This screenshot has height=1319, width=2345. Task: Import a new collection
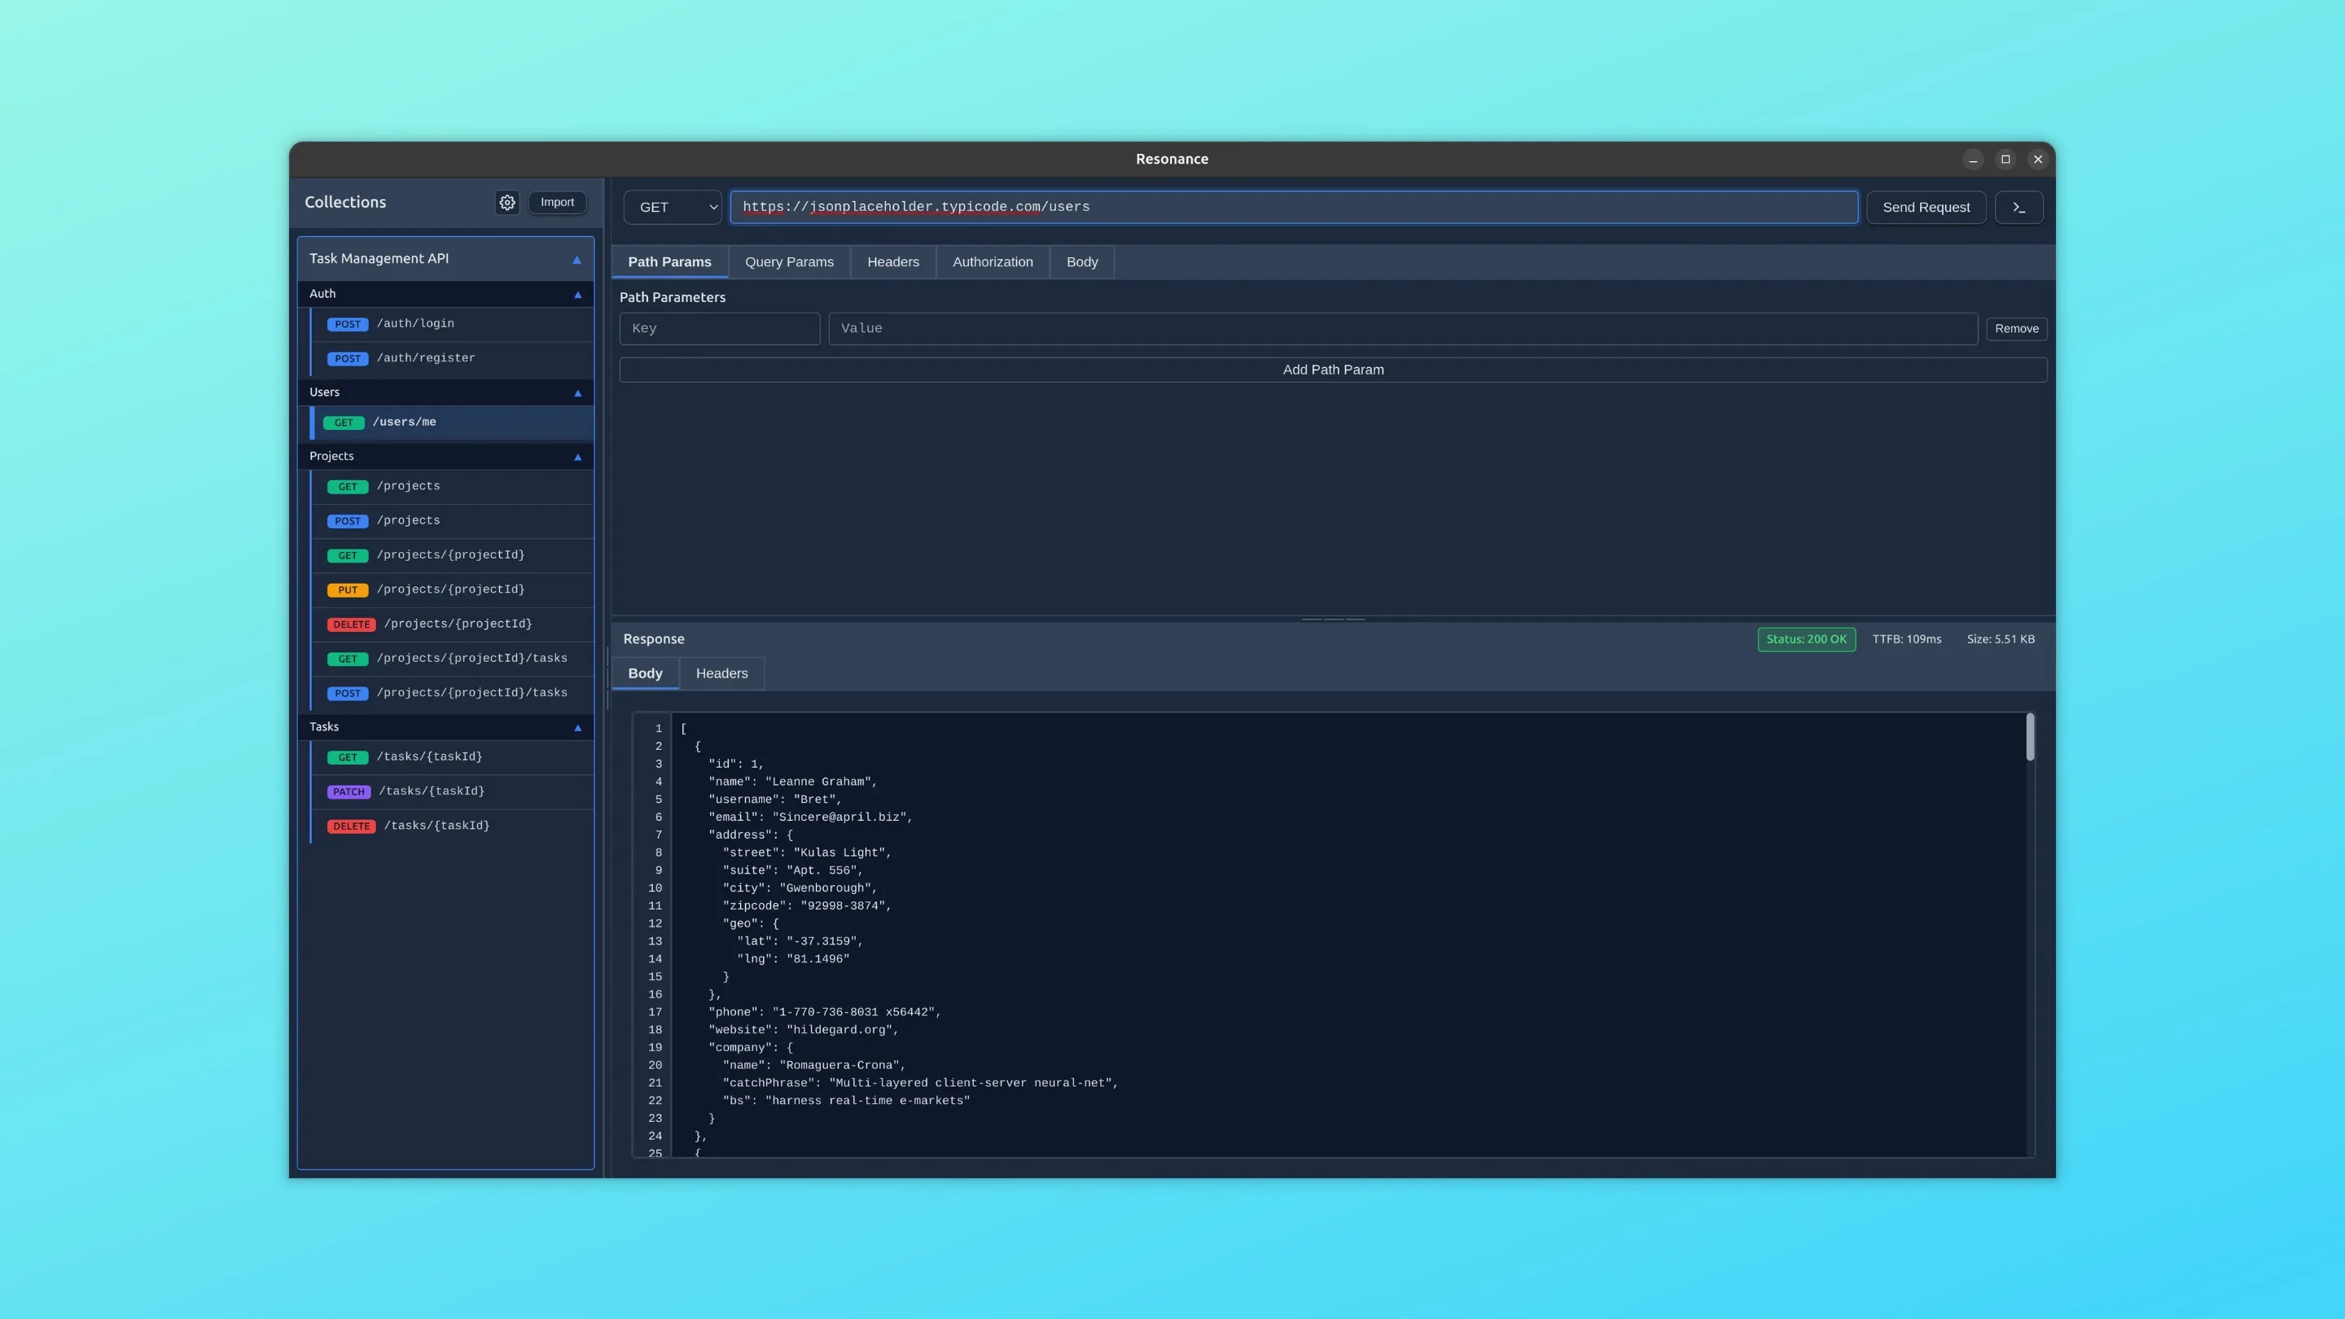pyautogui.click(x=556, y=202)
